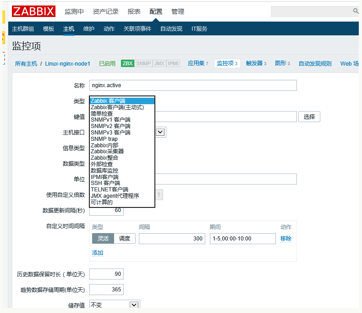This screenshot has width=362, height=313.
Task: Go to 维护 submenu
Action: pos(88,28)
